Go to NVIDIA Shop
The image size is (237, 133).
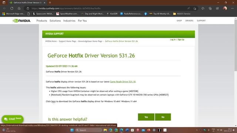coord(179,21)
